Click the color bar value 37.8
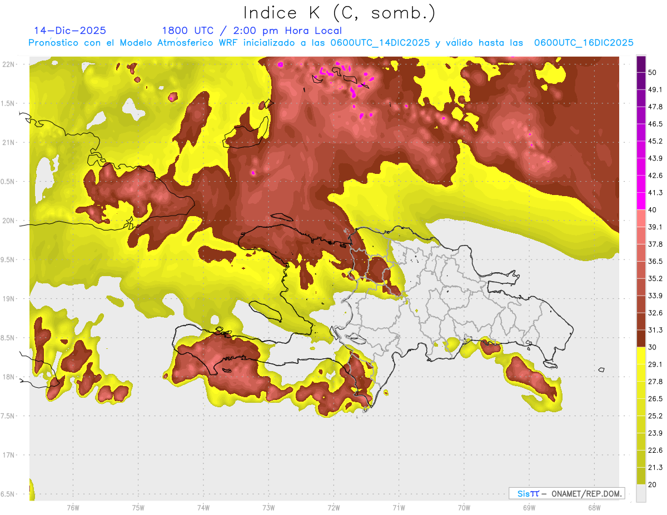This screenshot has height=515, width=667. click(x=655, y=244)
